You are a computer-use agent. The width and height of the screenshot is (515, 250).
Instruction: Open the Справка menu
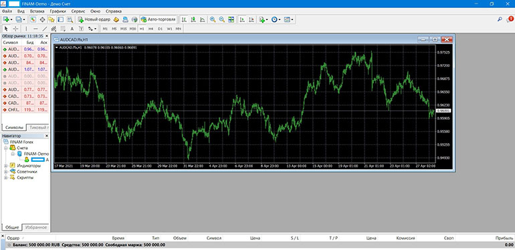[113, 11]
